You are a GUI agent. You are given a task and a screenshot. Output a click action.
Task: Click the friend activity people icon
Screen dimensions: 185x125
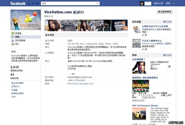pyautogui.click(x=13, y=41)
